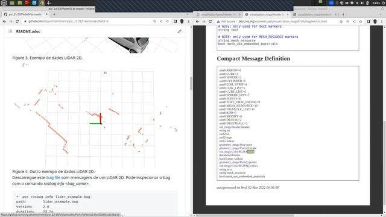Share the docs.ros.org page
Viewport: 386px width, 217px height.
click(x=354, y=22)
